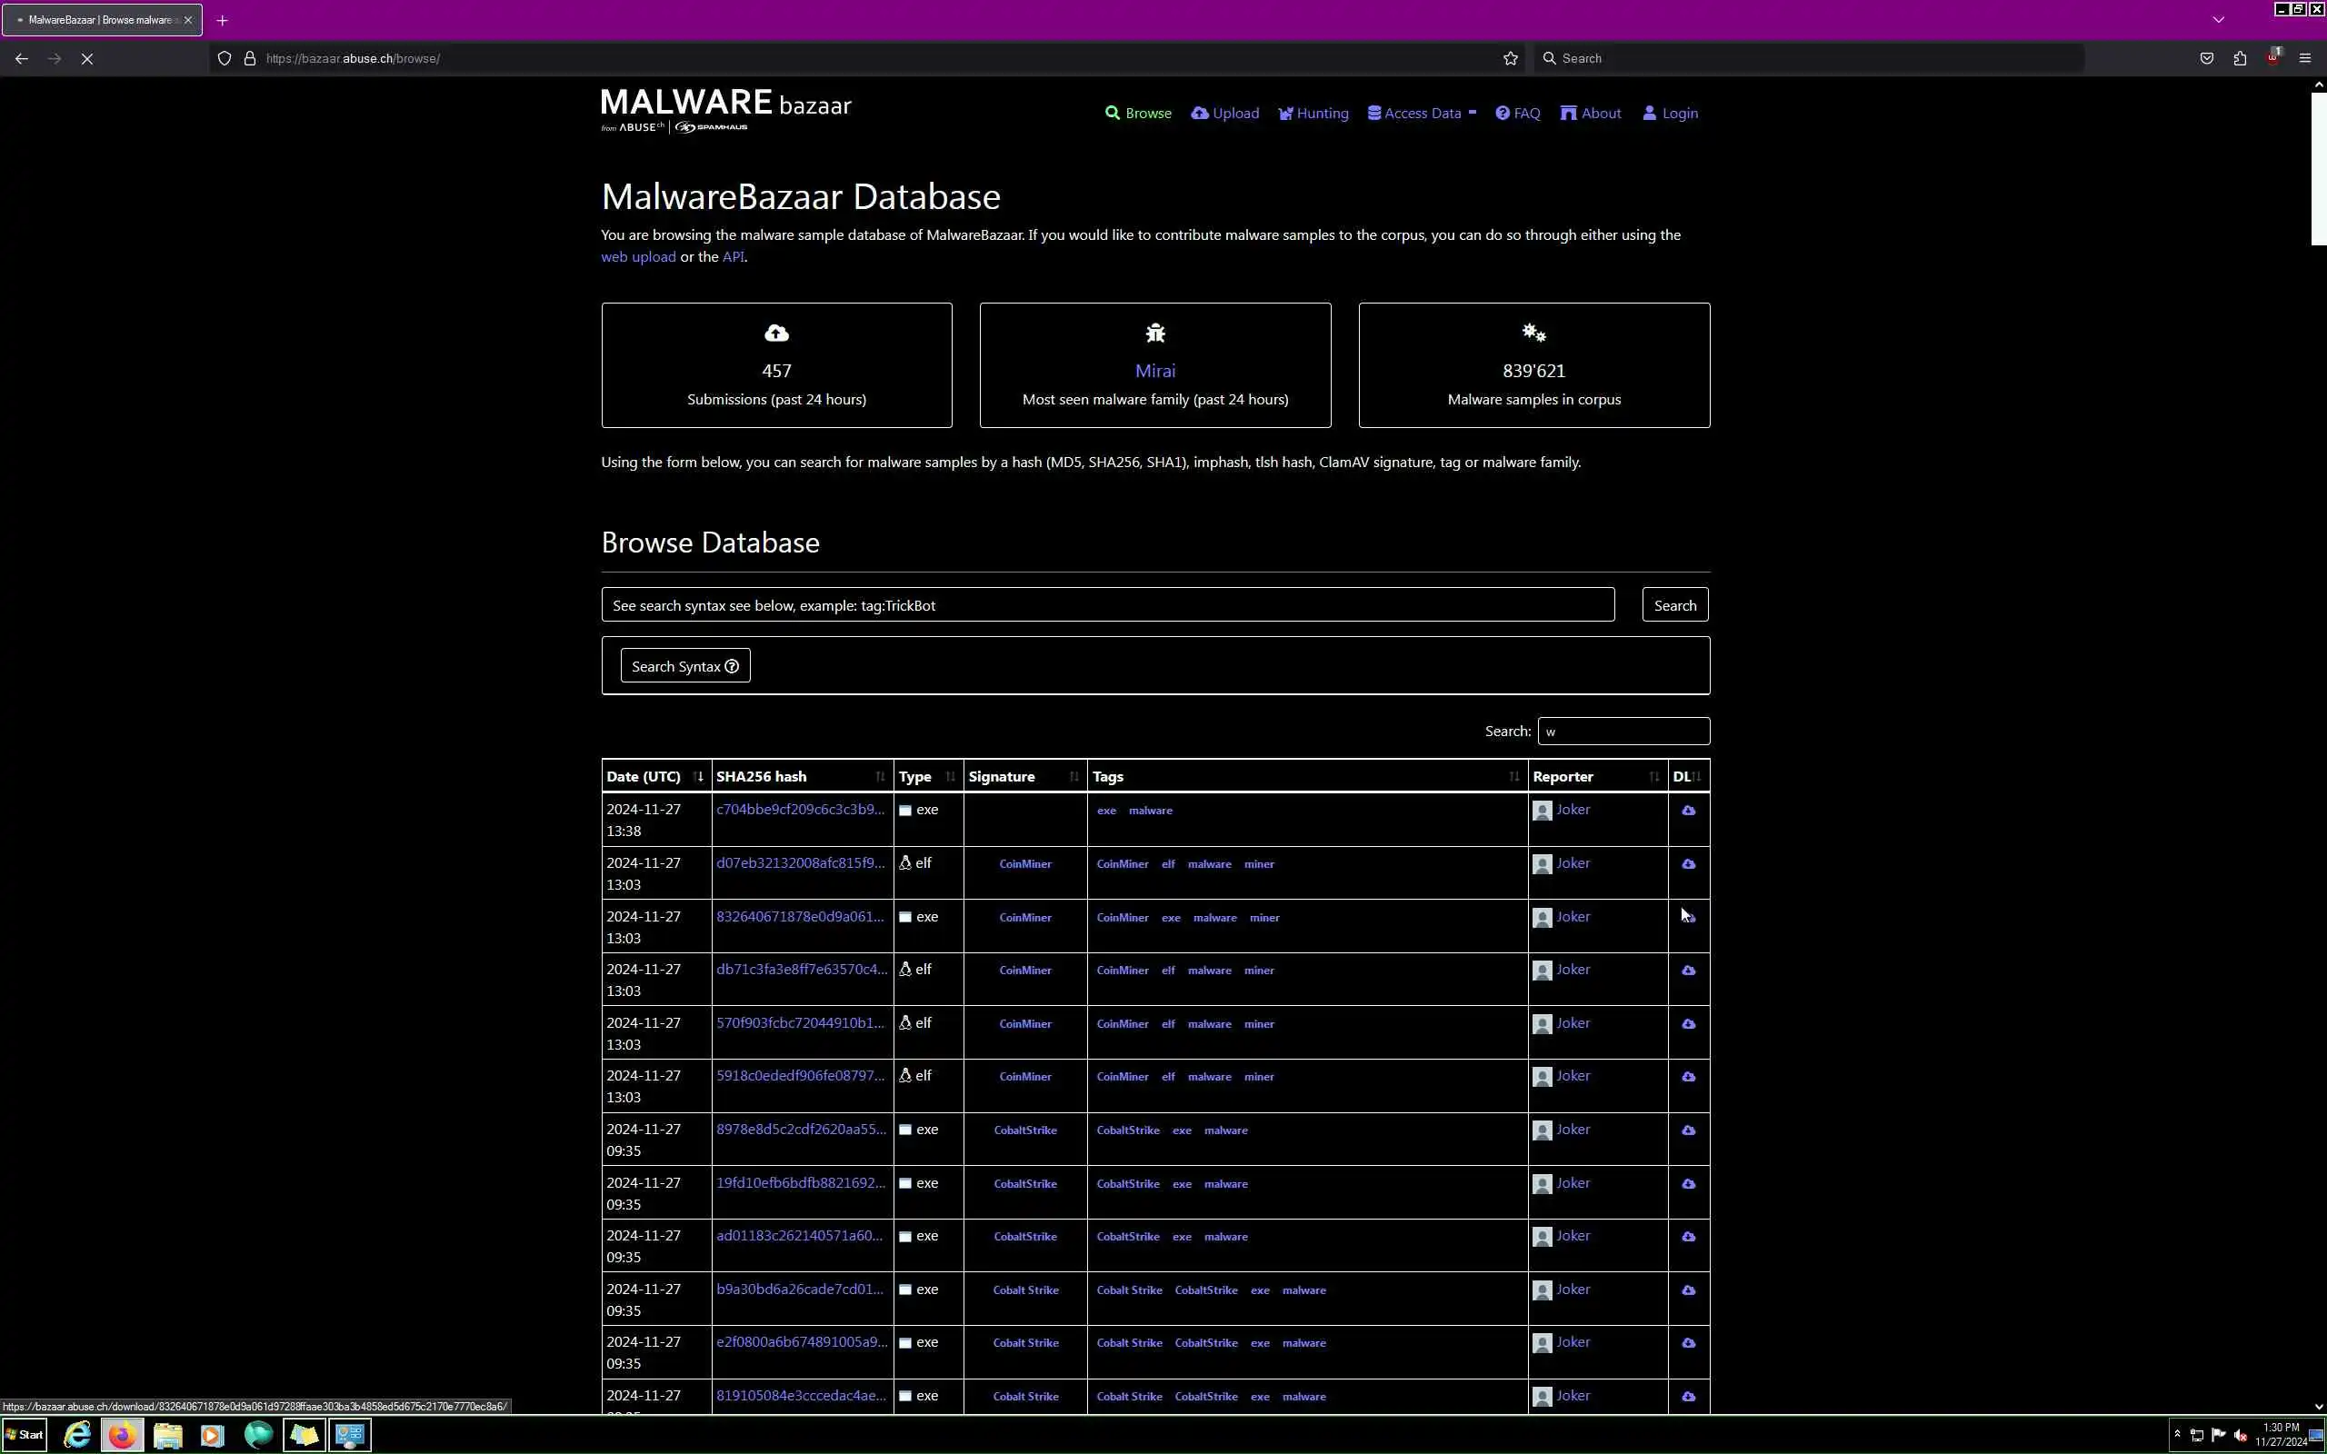Open Firefox extensions puzzle icon

[2240, 59]
